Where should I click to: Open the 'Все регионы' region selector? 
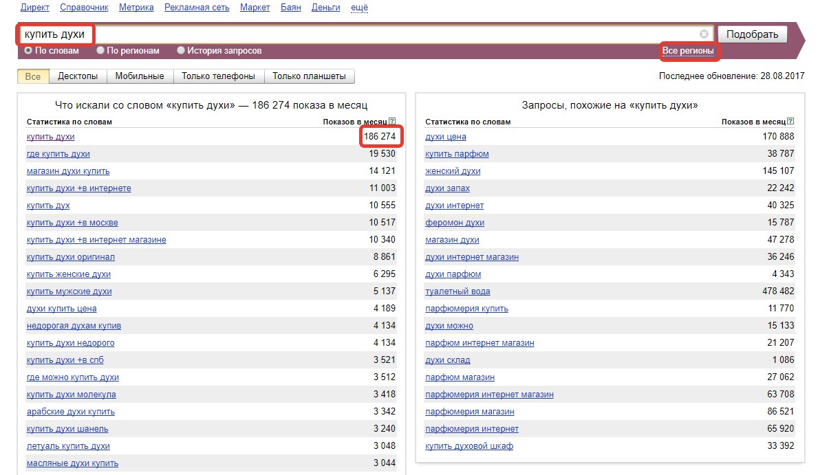click(x=687, y=51)
